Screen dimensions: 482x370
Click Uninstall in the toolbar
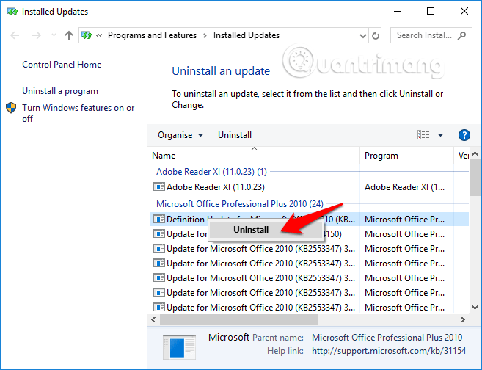235,135
